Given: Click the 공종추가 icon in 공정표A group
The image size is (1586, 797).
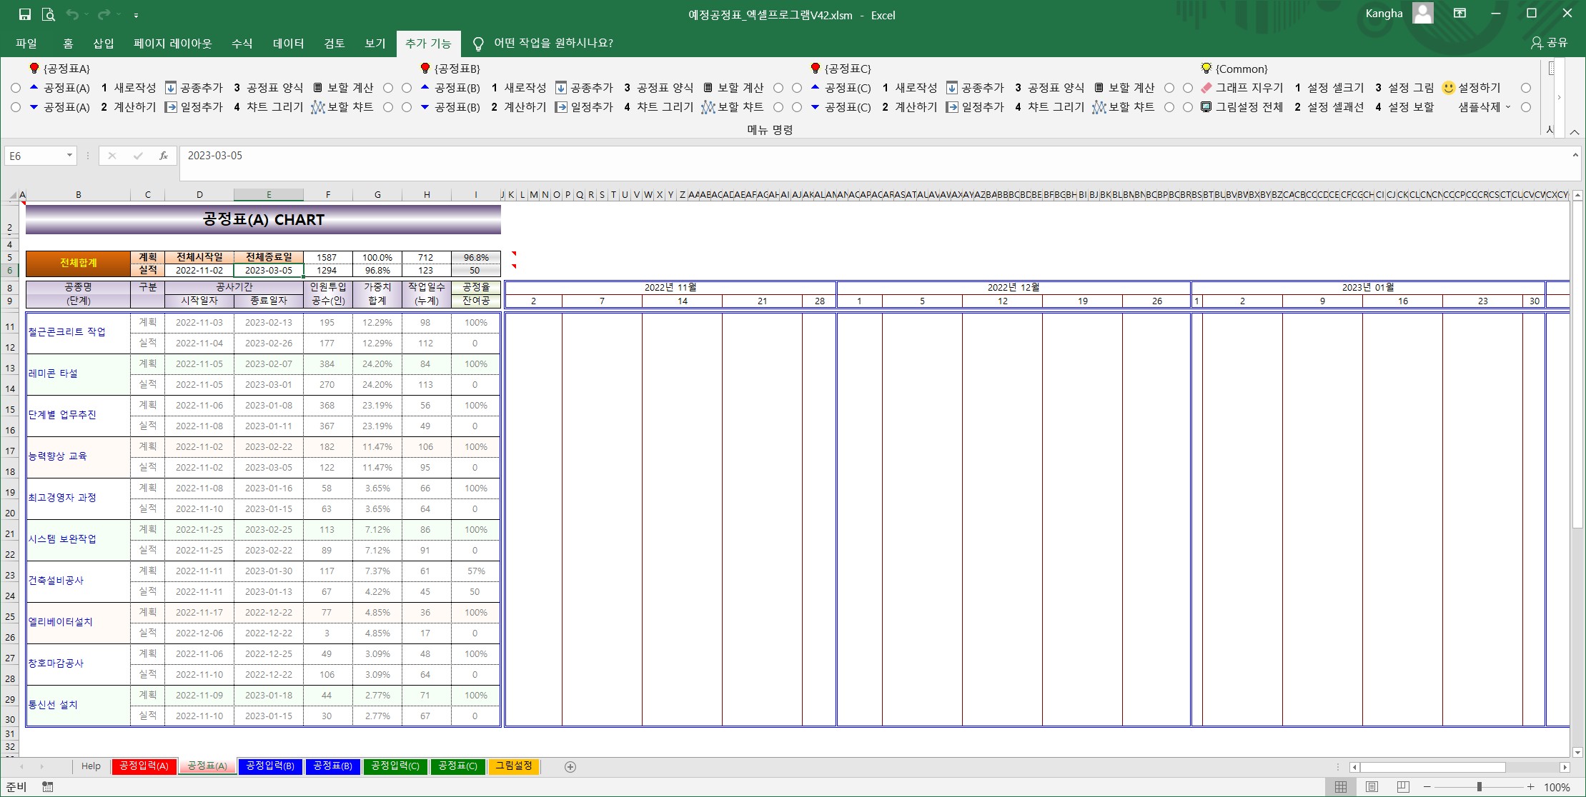Looking at the screenshot, I should [171, 88].
